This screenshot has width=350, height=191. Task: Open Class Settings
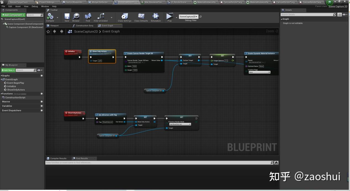125,17
